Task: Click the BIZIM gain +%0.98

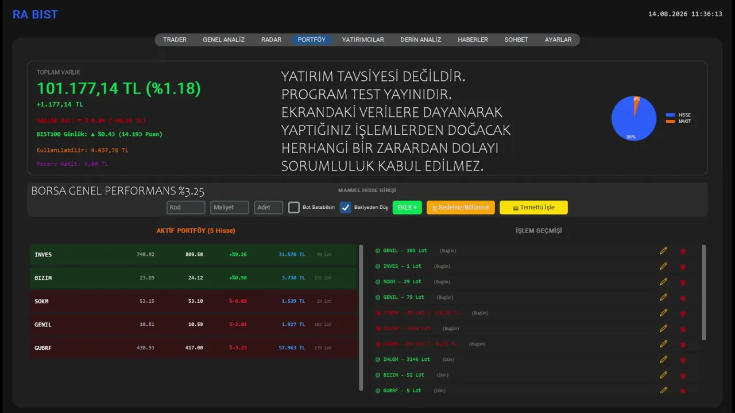Action: (x=238, y=278)
